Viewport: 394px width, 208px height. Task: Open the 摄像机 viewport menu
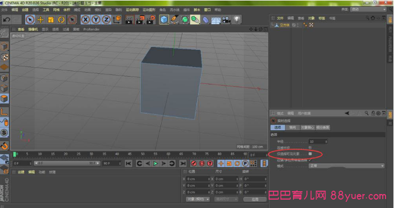[x=33, y=29]
